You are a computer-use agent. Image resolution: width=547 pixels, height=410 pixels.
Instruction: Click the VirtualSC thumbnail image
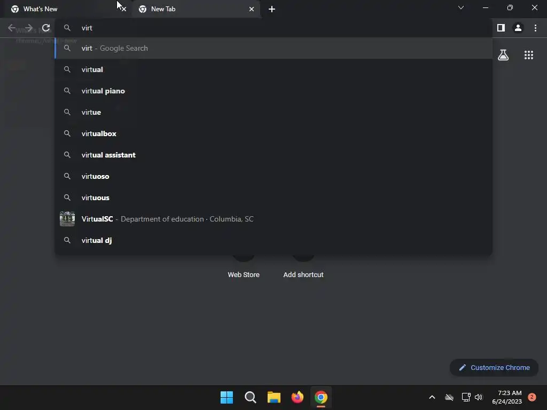pos(67,219)
